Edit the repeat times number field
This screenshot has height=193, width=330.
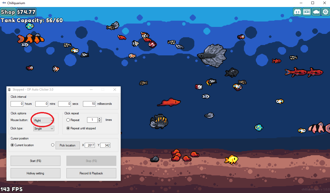[92, 120]
